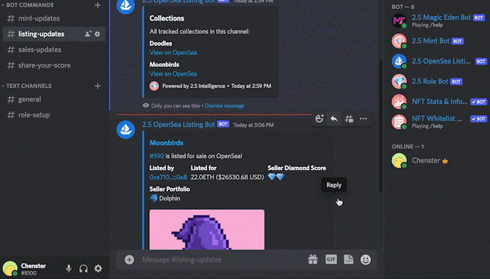The width and height of the screenshot is (490, 279).
Task: Add a channel to TEXT CHANNELS category
Action: (x=98, y=85)
